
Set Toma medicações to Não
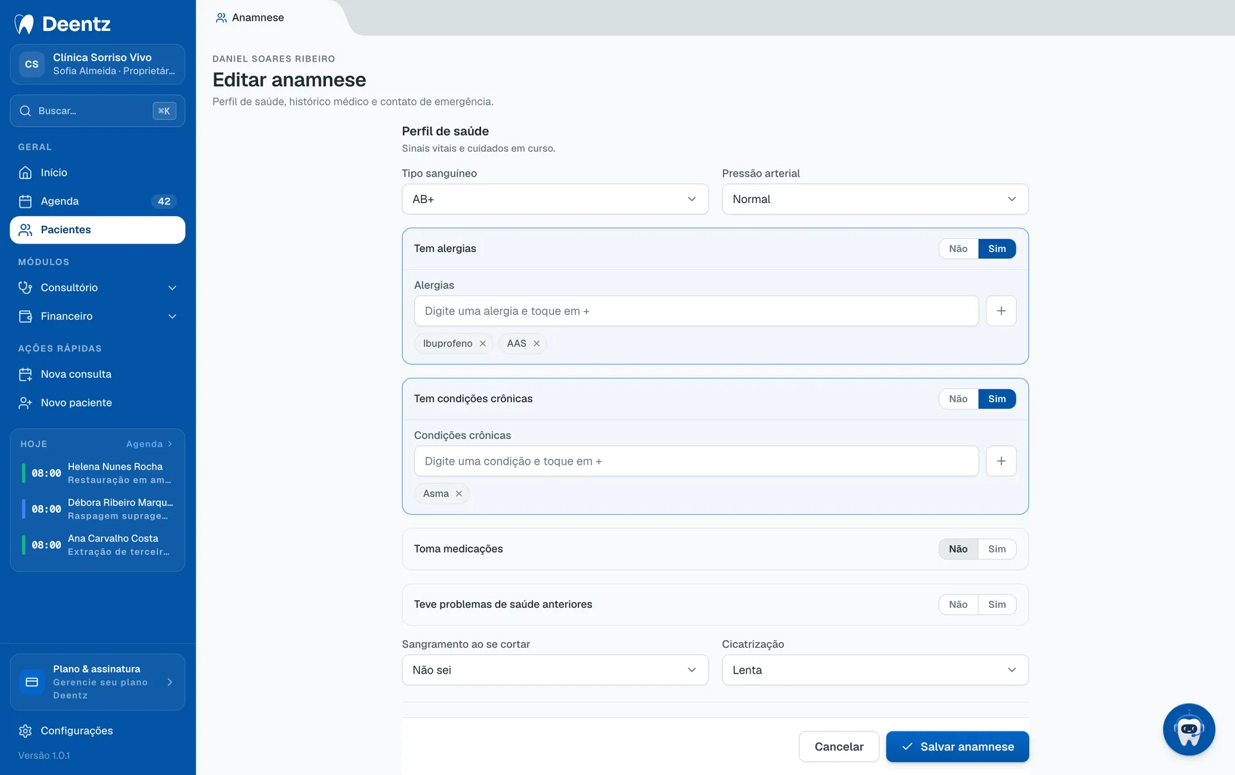click(x=958, y=549)
